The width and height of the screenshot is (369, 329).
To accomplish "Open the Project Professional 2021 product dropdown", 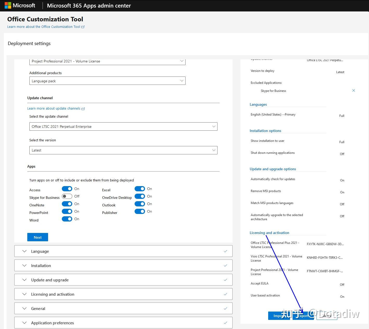I will click(181, 61).
